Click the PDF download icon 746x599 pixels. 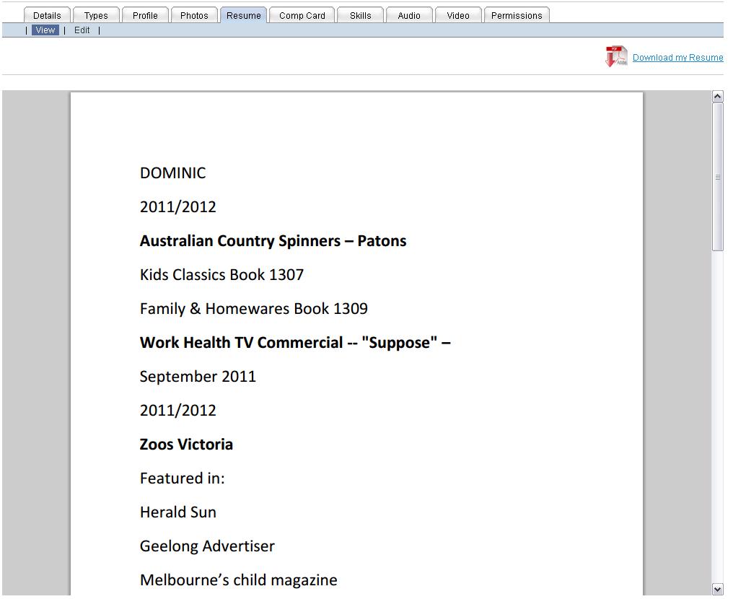(616, 56)
